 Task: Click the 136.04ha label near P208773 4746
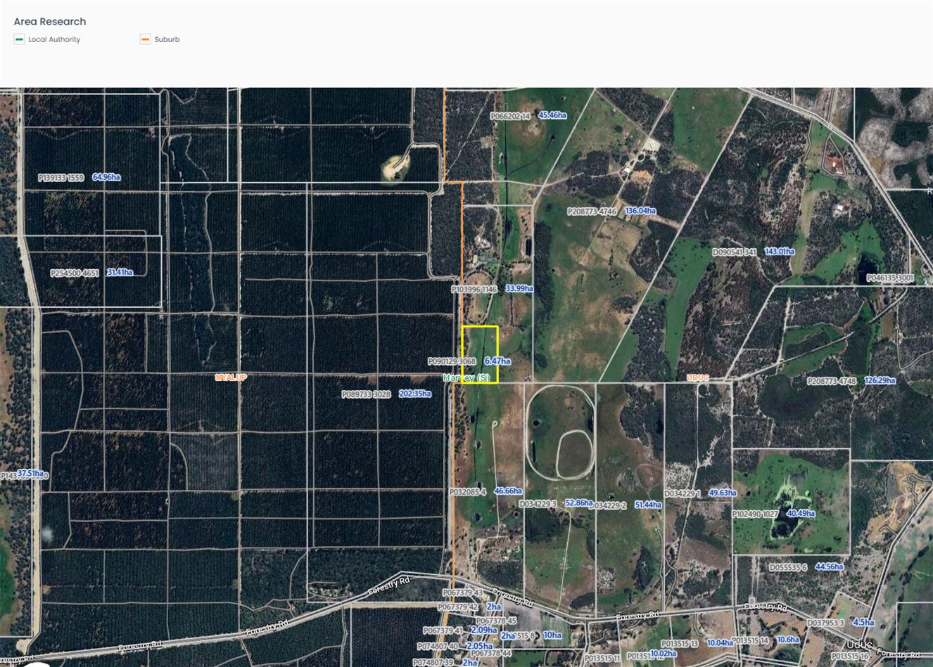coord(640,210)
